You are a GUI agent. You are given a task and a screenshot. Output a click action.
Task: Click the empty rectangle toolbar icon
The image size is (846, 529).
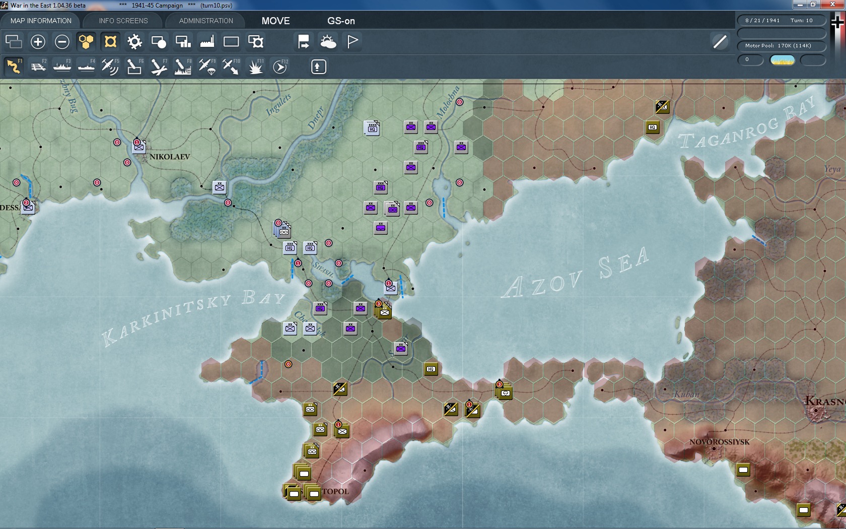(231, 41)
